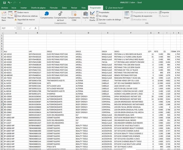The width and height of the screenshot is (183, 150).
Task: Click Ver código button
Action: (103, 16)
